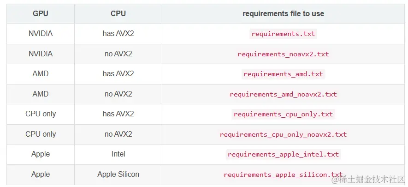The height and width of the screenshot is (187, 408).
Task: Click "no AVX2" in second NVIDIA row
Action: (x=118, y=54)
